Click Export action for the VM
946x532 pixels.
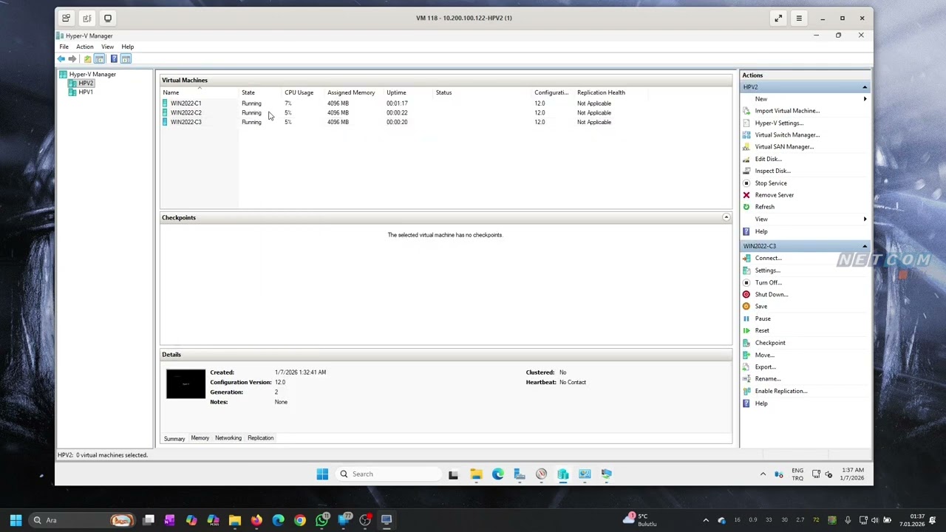click(765, 366)
